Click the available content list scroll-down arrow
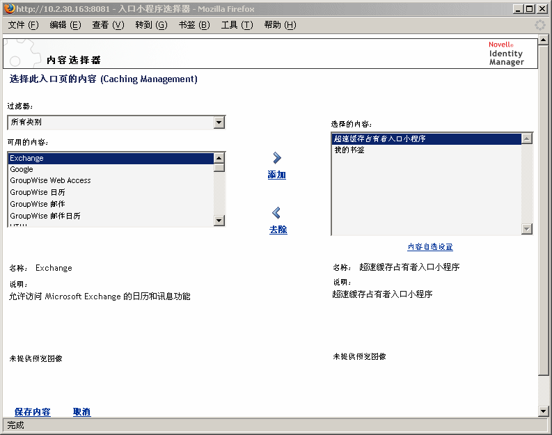Viewport: 552px width, 435px height. coord(219,221)
